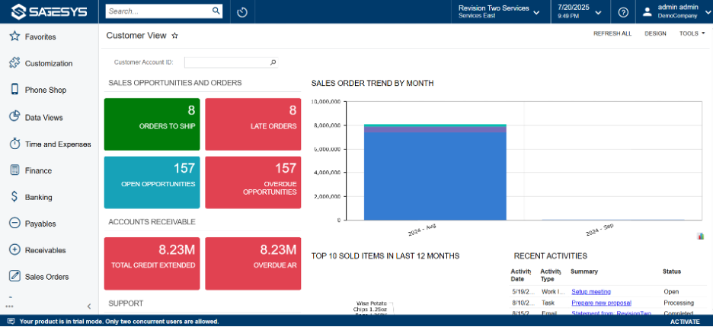Click the Refresh All button
The height and width of the screenshot is (327, 713).
click(x=612, y=33)
